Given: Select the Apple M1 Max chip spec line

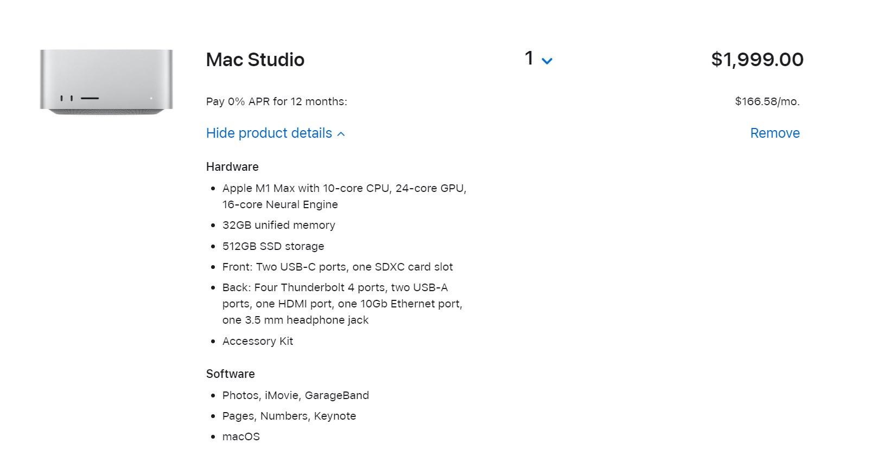Looking at the screenshot, I should pos(344,196).
